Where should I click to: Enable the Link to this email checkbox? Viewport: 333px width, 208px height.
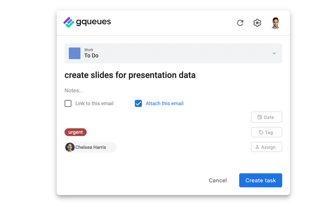coord(68,103)
